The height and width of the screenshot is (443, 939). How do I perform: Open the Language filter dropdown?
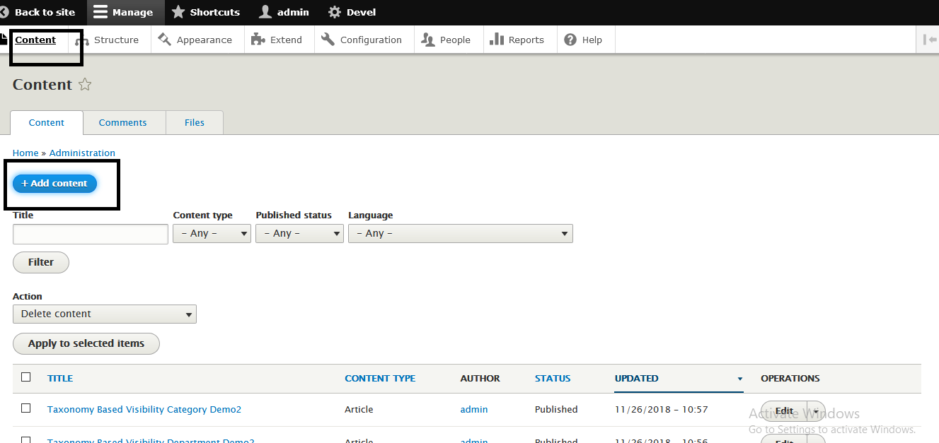pos(460,233)
